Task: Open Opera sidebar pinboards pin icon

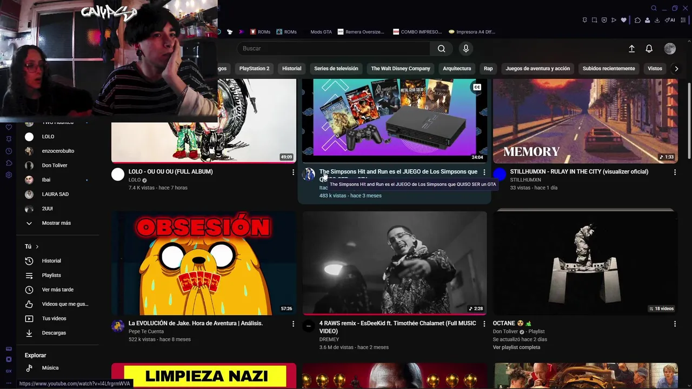Action: point(9,139)
